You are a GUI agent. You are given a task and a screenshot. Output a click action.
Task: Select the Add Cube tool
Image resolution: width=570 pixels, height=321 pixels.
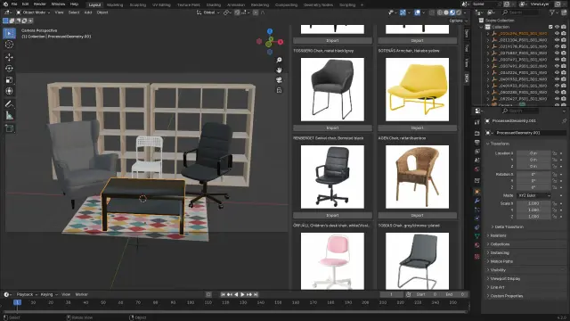pos(10,128)
